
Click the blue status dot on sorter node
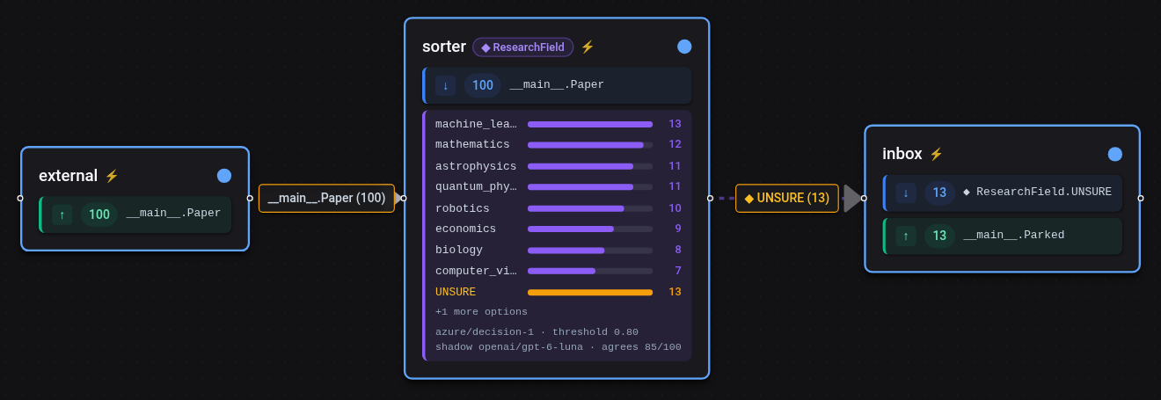[684, 47]
